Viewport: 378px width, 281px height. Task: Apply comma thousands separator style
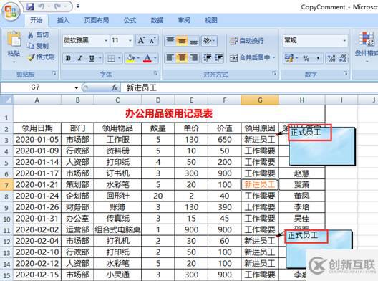(318, 58)
